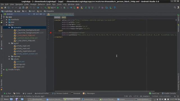Open the VCS menu

click(65, 4)
